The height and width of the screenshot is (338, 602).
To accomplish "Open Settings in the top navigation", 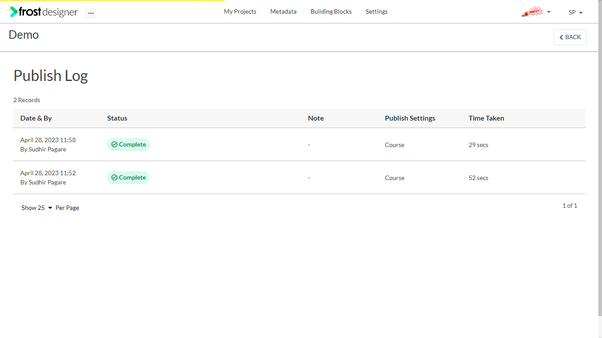I will (377, 11).
